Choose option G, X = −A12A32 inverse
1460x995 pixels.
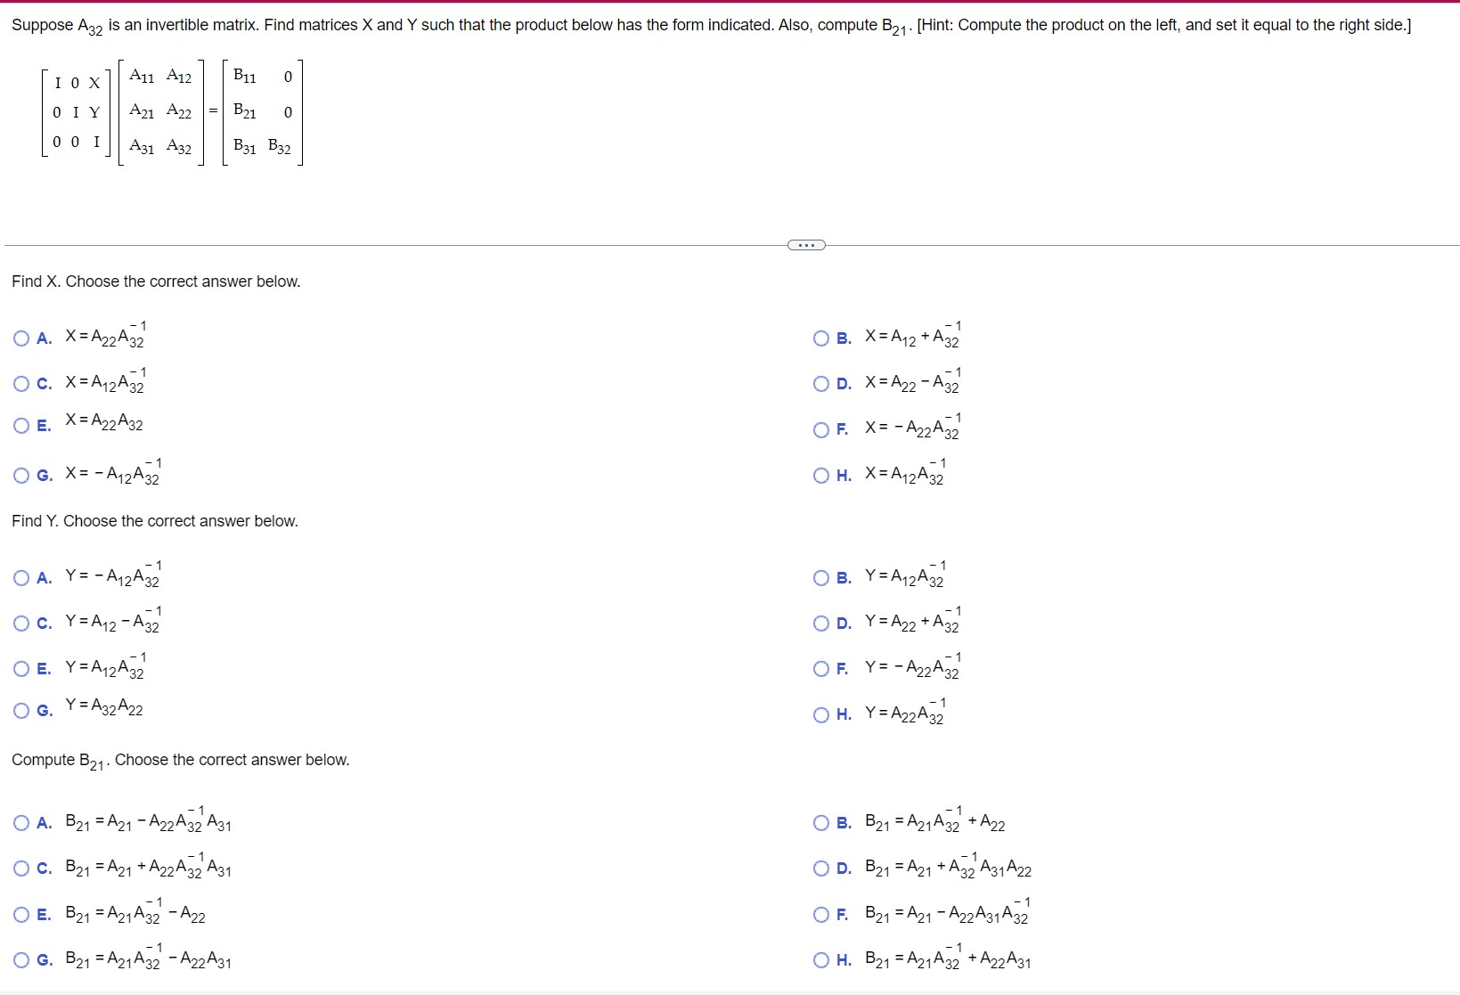[x=20, y=475]
